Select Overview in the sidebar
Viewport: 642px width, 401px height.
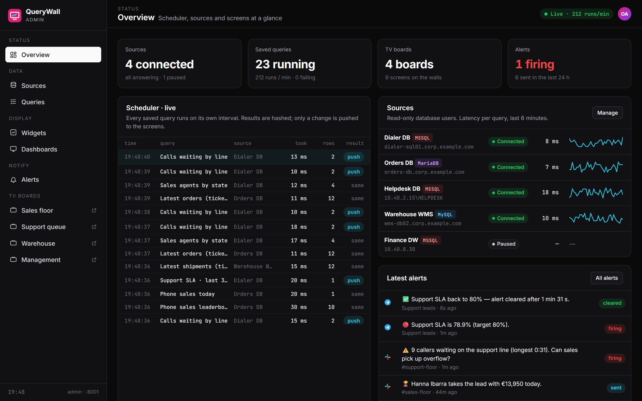(53, 55)
